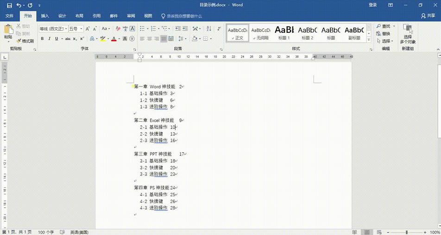Click Select Multiple Objects (选择多个对象) button
This screenshot has height=235, width=441.
408,34
